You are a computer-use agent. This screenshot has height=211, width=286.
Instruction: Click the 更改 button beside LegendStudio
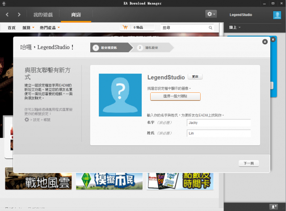click(x=194, y=77)
